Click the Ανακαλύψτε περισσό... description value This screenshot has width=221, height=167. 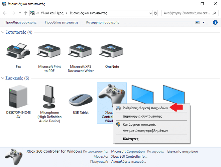pos(128,162)
